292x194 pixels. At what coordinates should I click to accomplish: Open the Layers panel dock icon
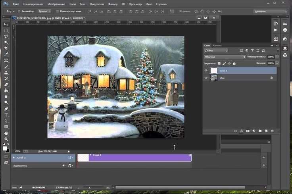[x=285, y=49]
